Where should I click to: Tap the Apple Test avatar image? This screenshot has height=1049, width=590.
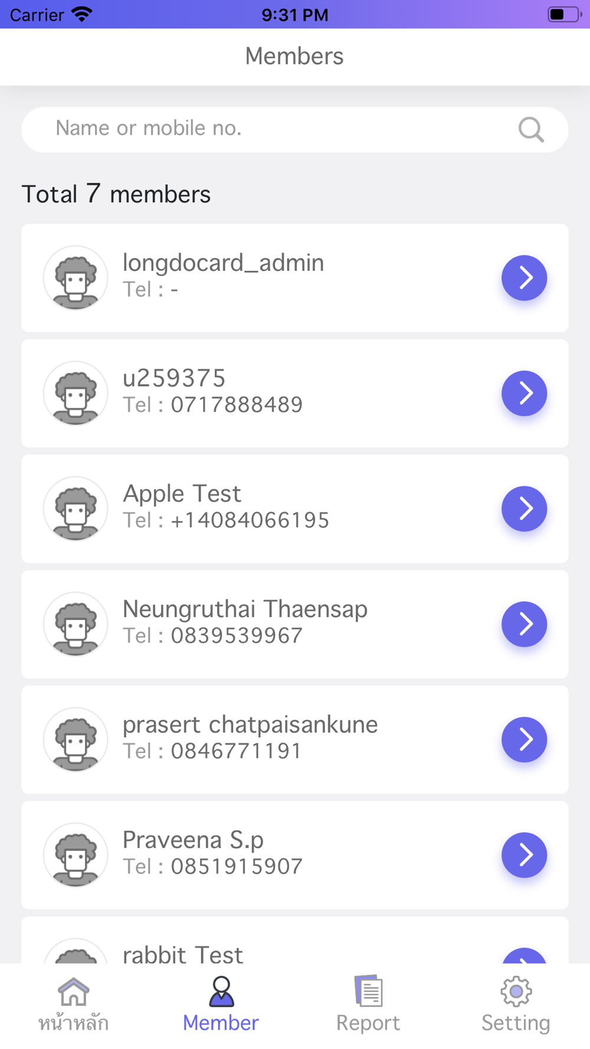(76, 509)
